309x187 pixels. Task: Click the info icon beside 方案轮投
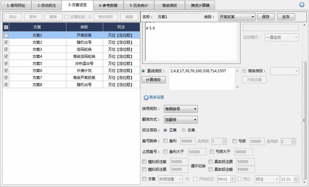pos(90,17)
